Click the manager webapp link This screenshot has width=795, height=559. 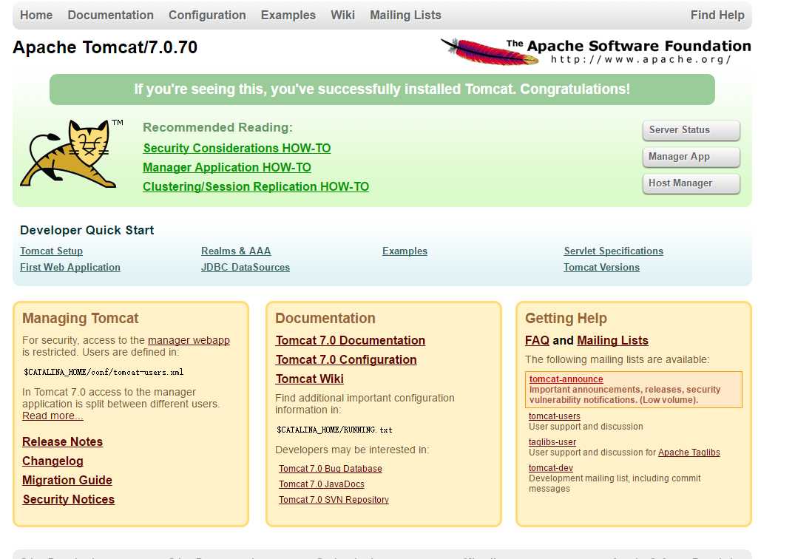[189, 340]
